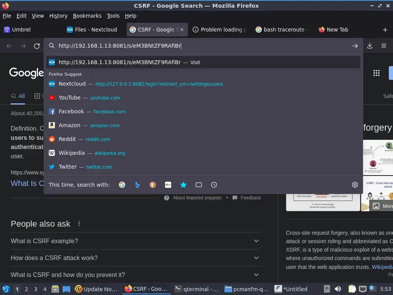Open search settings gear icon
This screenshot has width=393, height=295.
355,185
